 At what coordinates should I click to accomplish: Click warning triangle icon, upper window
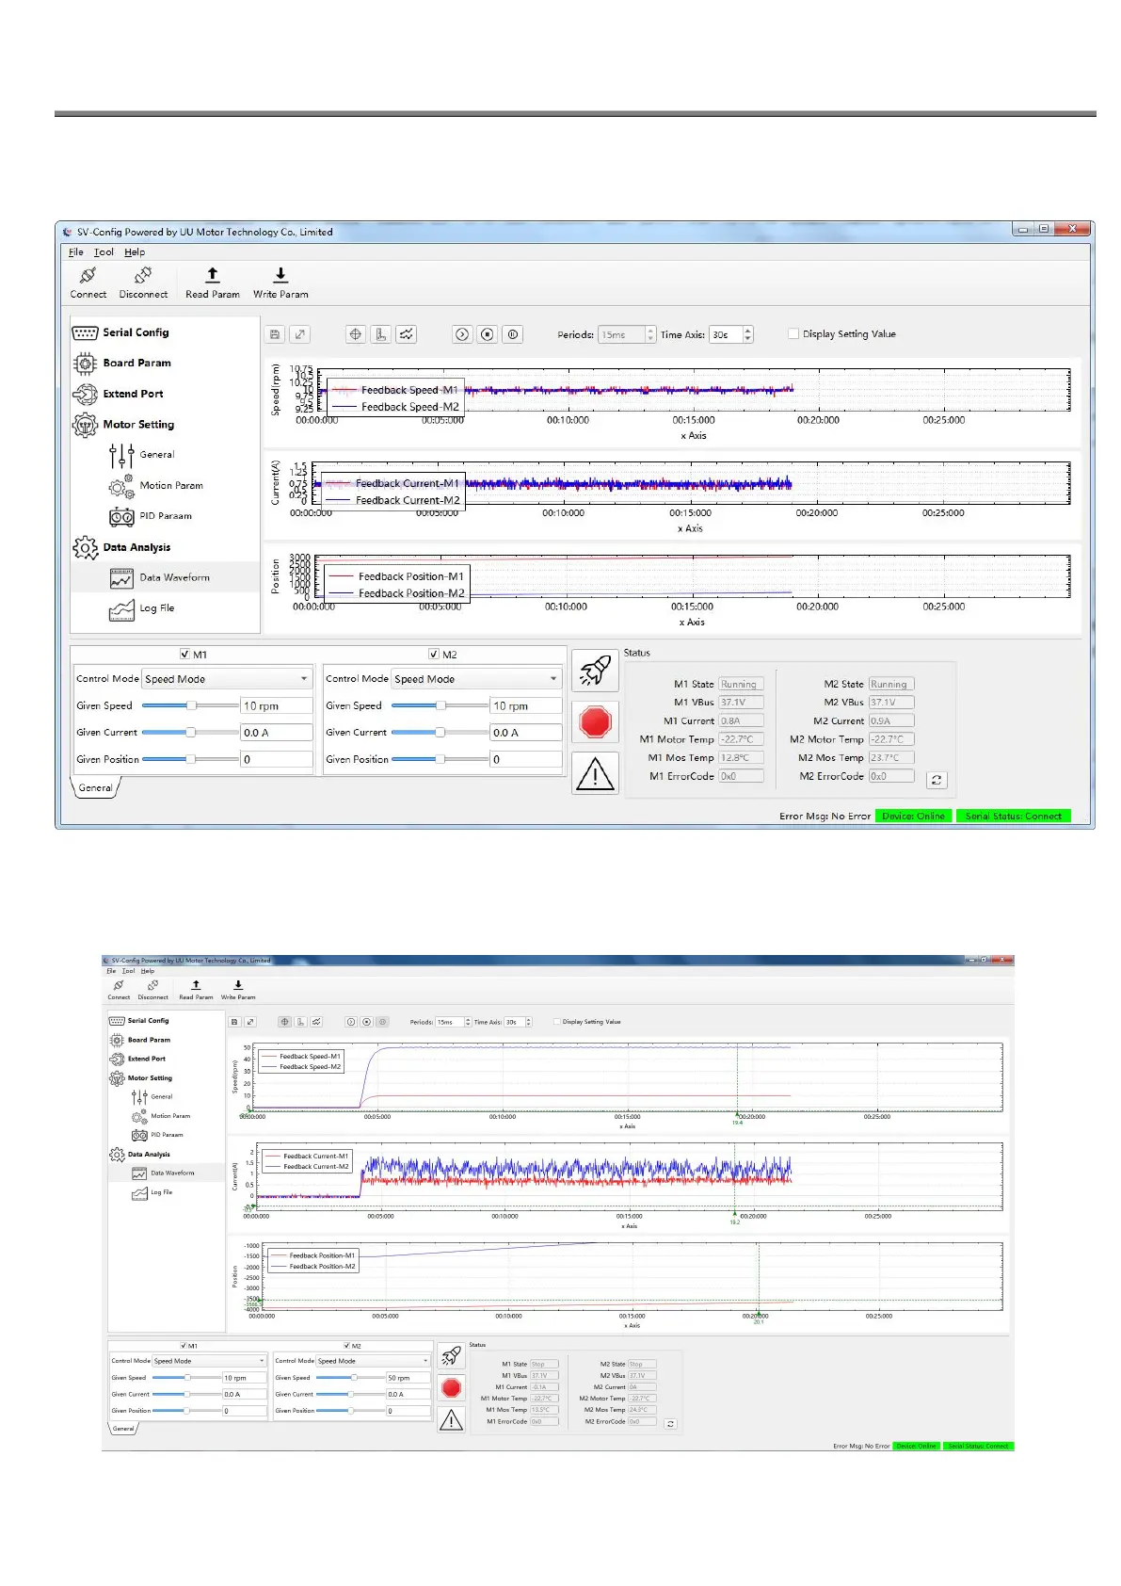(595, 773)
